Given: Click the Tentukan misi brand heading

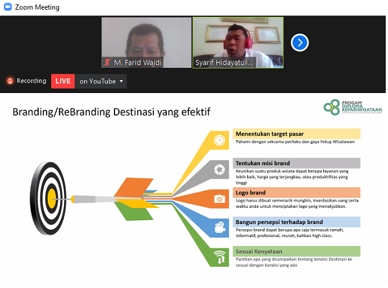Looking at the screenshot, I should (263, 163).
